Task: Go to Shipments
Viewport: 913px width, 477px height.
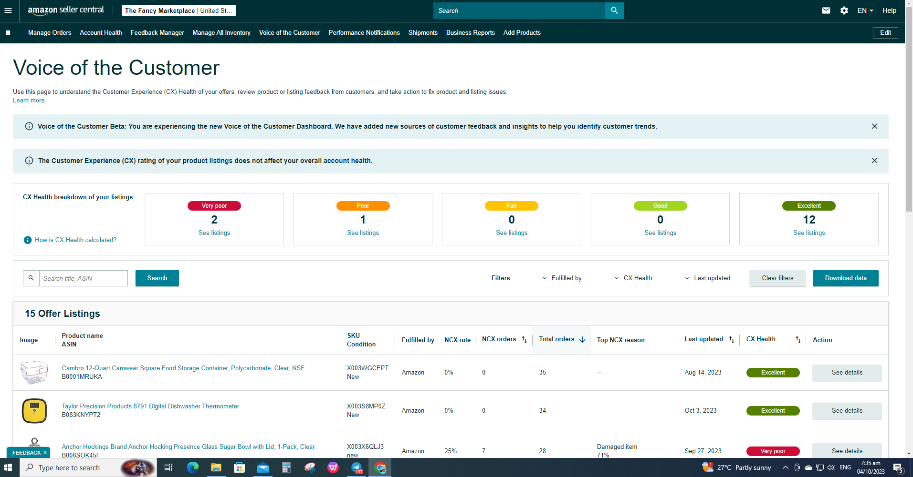Action: pyautogui.click(x=423, y=33)
